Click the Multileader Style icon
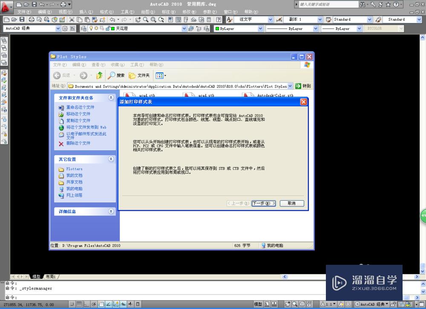The image size is (426, 309). (x=378, y=20)
